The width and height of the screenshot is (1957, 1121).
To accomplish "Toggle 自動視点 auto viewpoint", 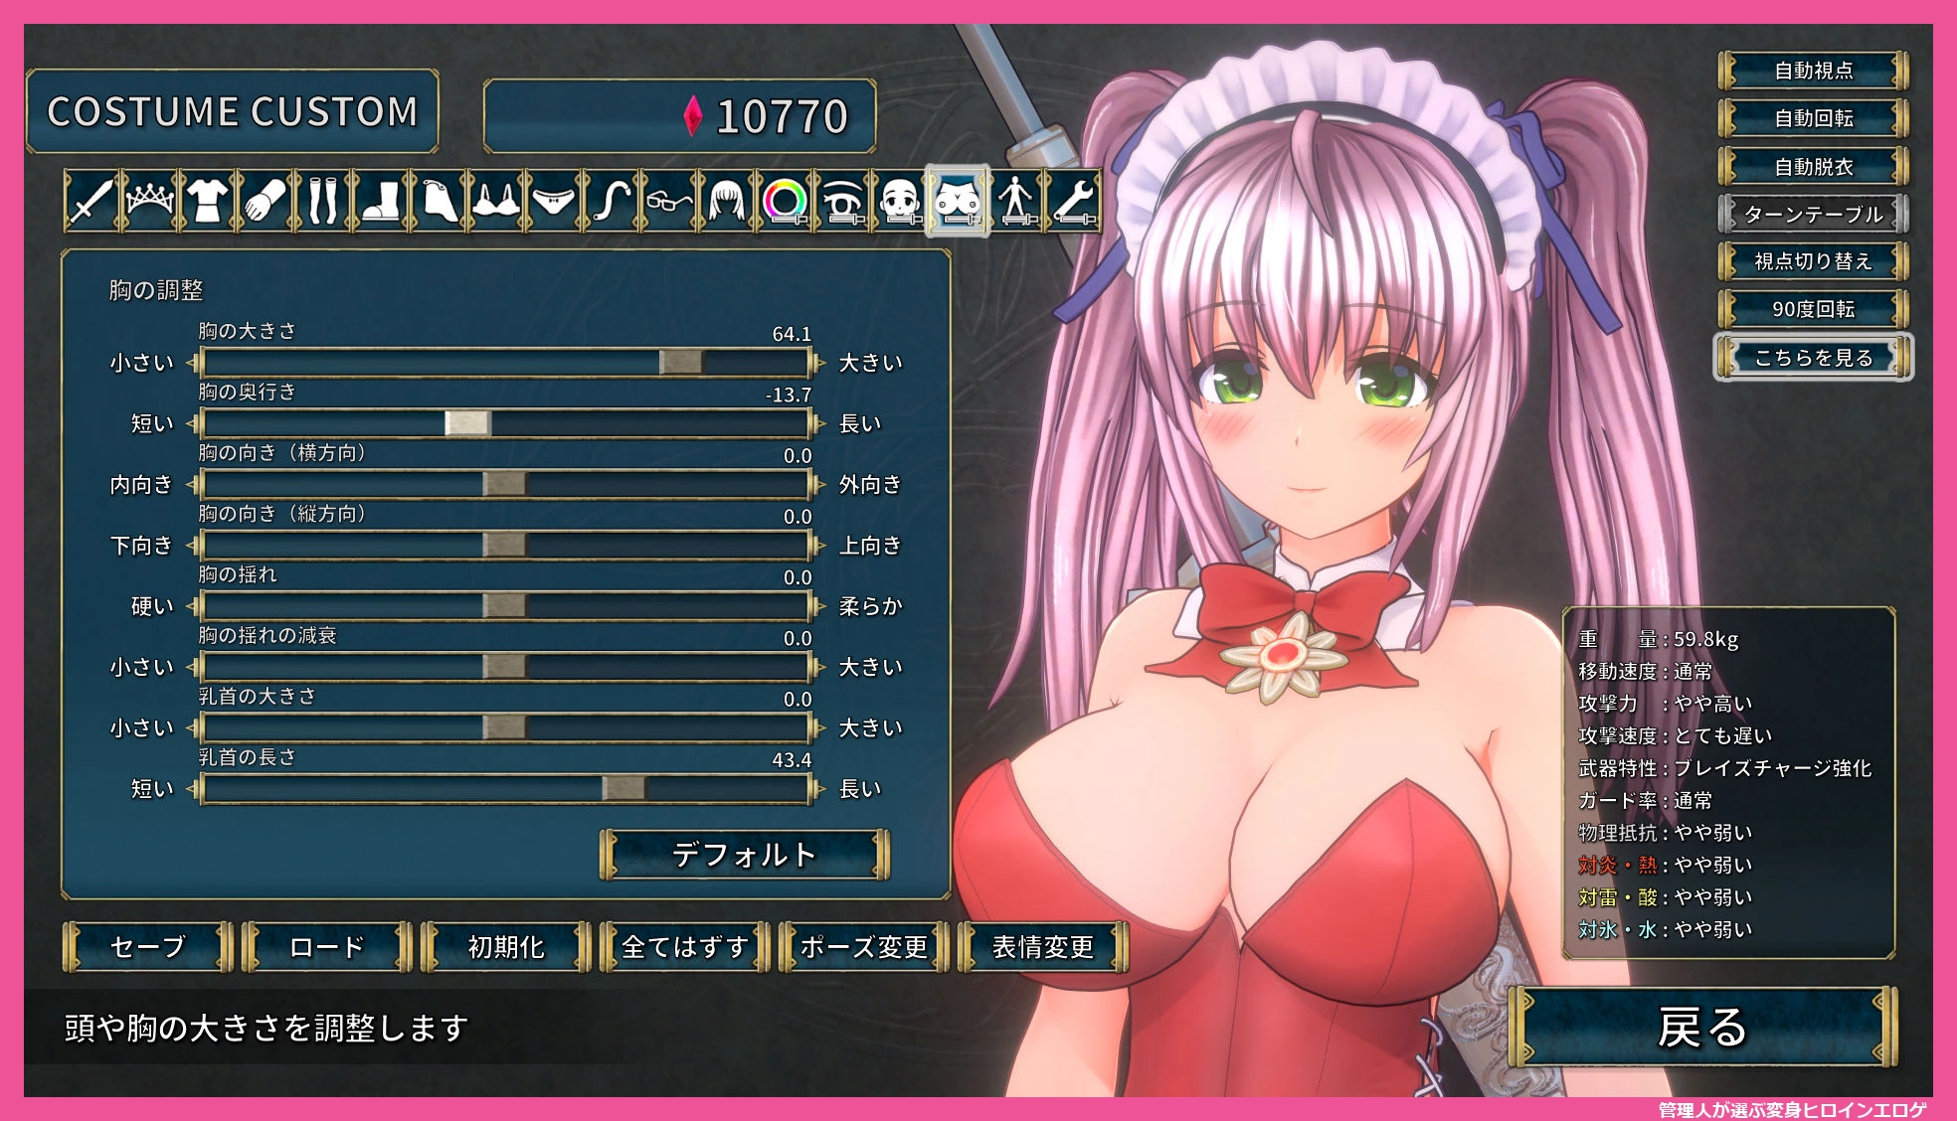I will coord(1813,71).
